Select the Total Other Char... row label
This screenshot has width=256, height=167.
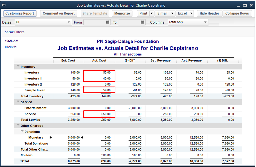click(34, 149)
